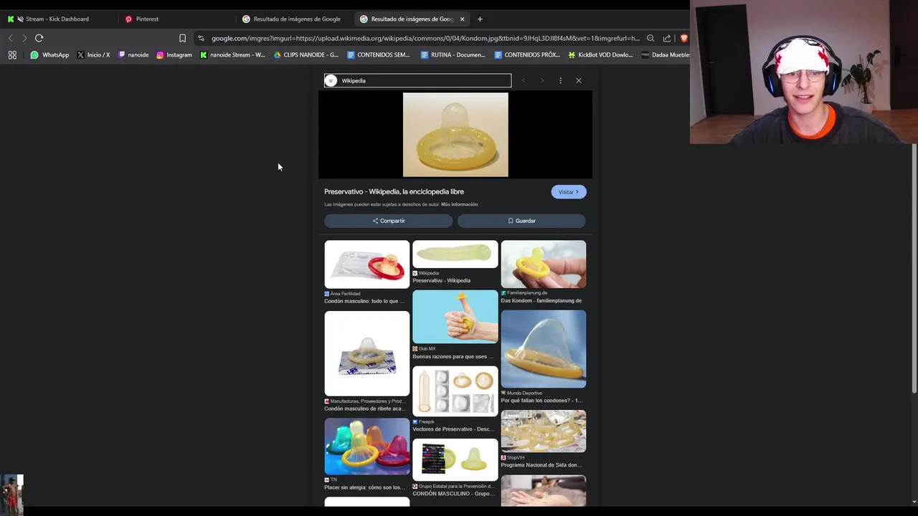Click the Wikipedia source header
918x516 pixels.
pos(417,80)
